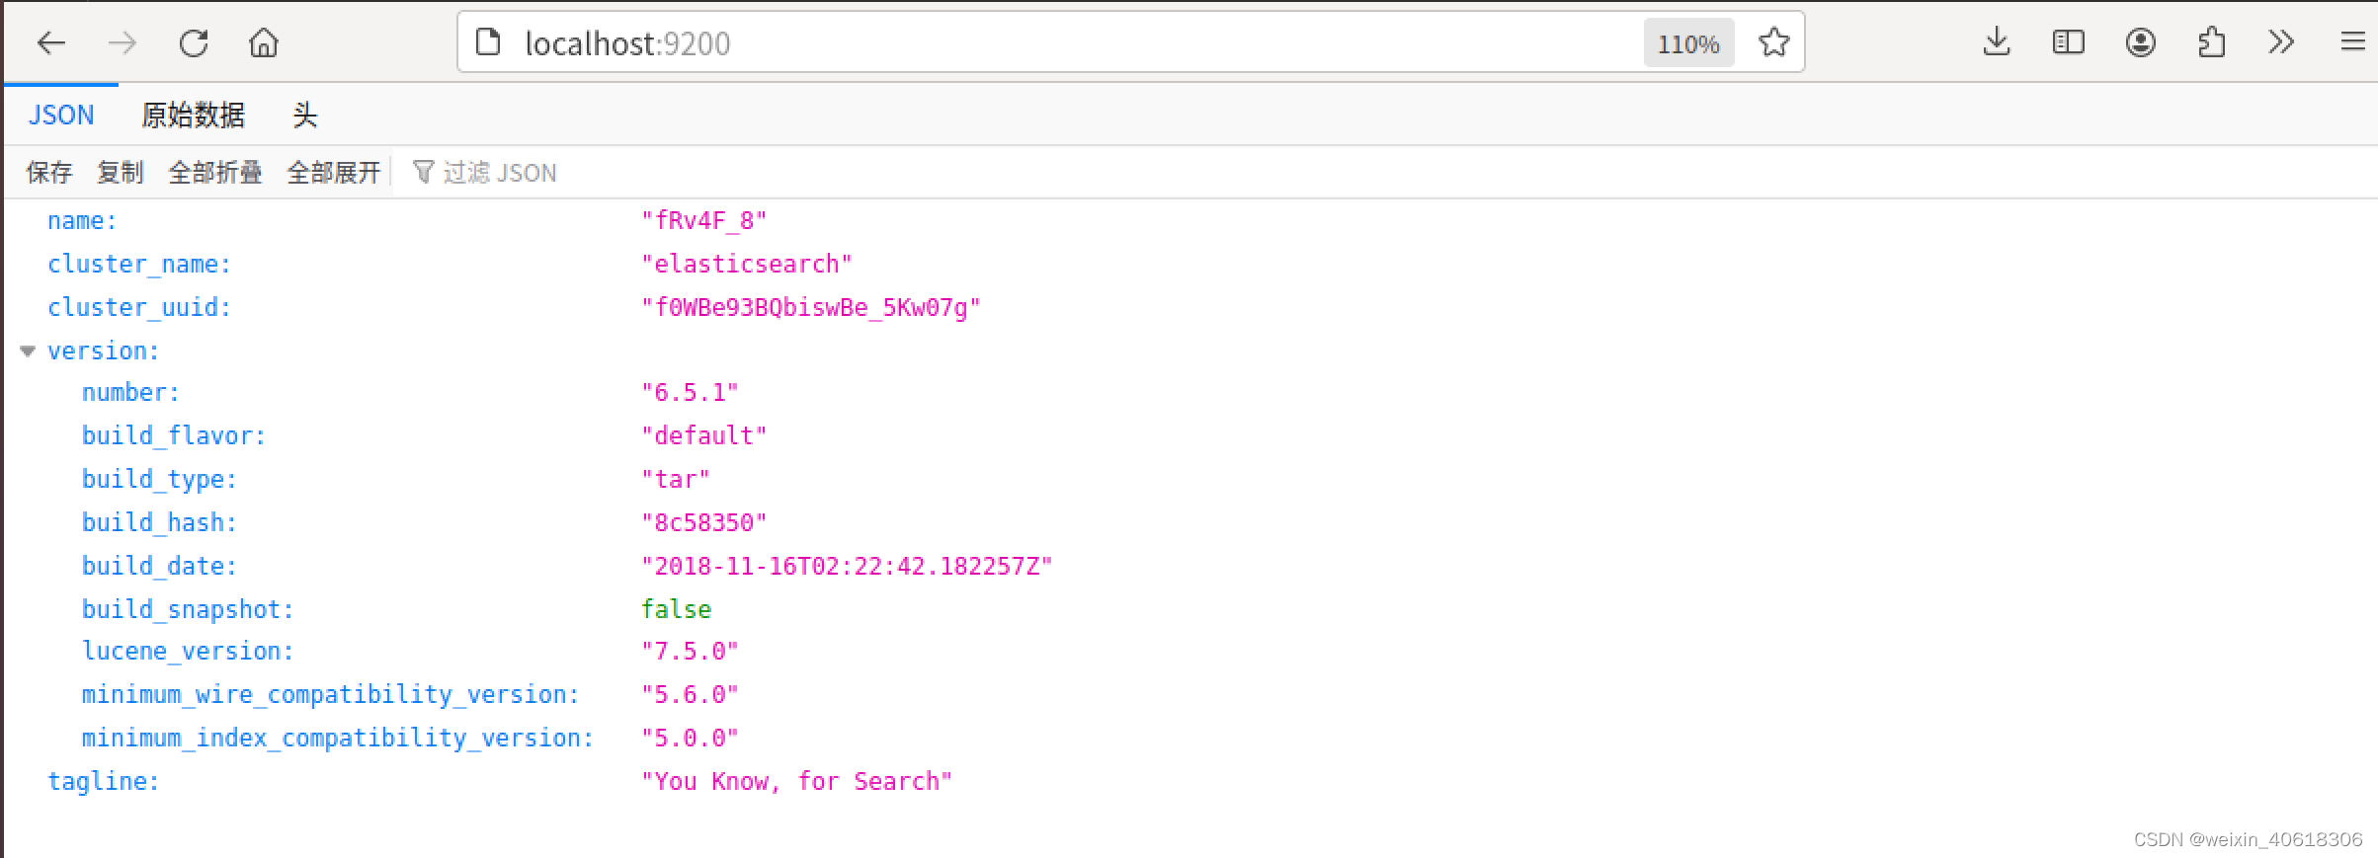2378x858 pixels.
Task: Select the tagline key
Action: [104, 782]
